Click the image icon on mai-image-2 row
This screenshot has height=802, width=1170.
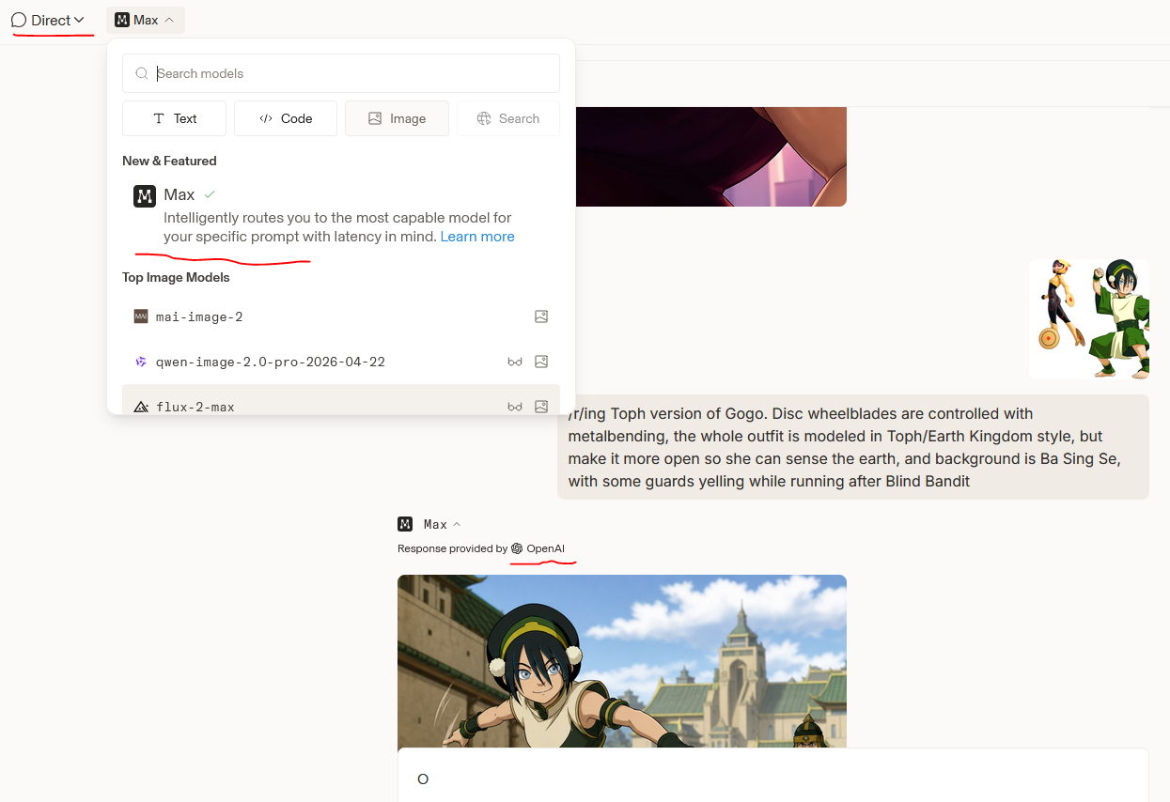(x=541, y=316)
